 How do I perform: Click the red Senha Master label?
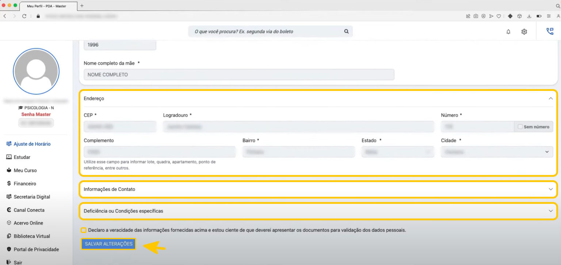pyautogui.click(x=36, y=115)
